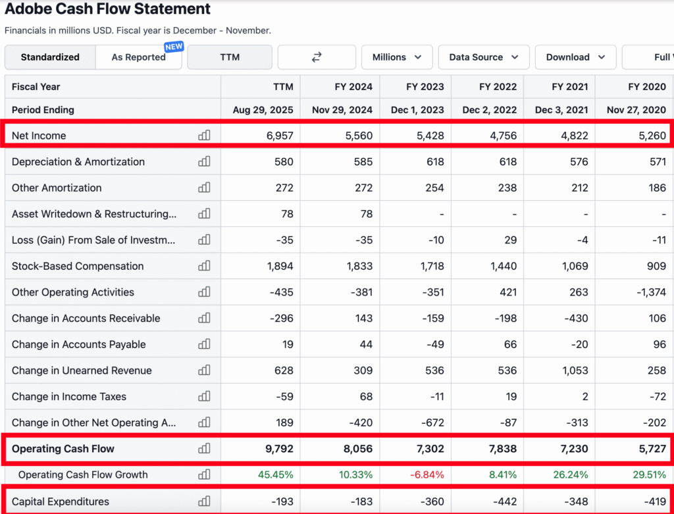Toggle the TTM button
Image resolution: width=674 pixels, height=514 pixels.
coord(230,57)
